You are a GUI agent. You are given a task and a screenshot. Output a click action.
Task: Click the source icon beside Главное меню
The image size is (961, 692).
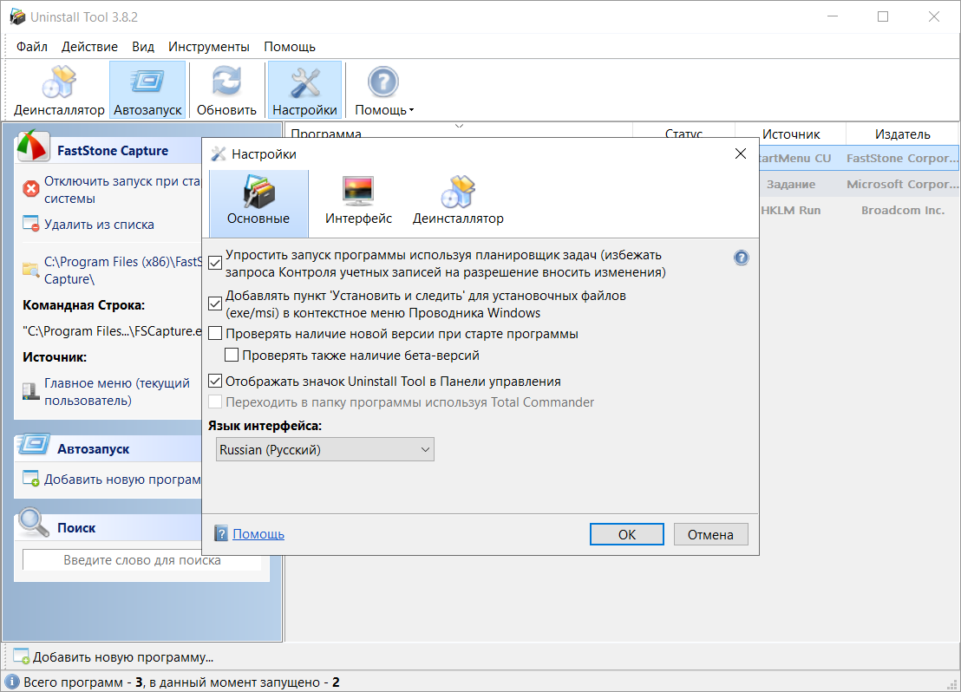(30, 391)
